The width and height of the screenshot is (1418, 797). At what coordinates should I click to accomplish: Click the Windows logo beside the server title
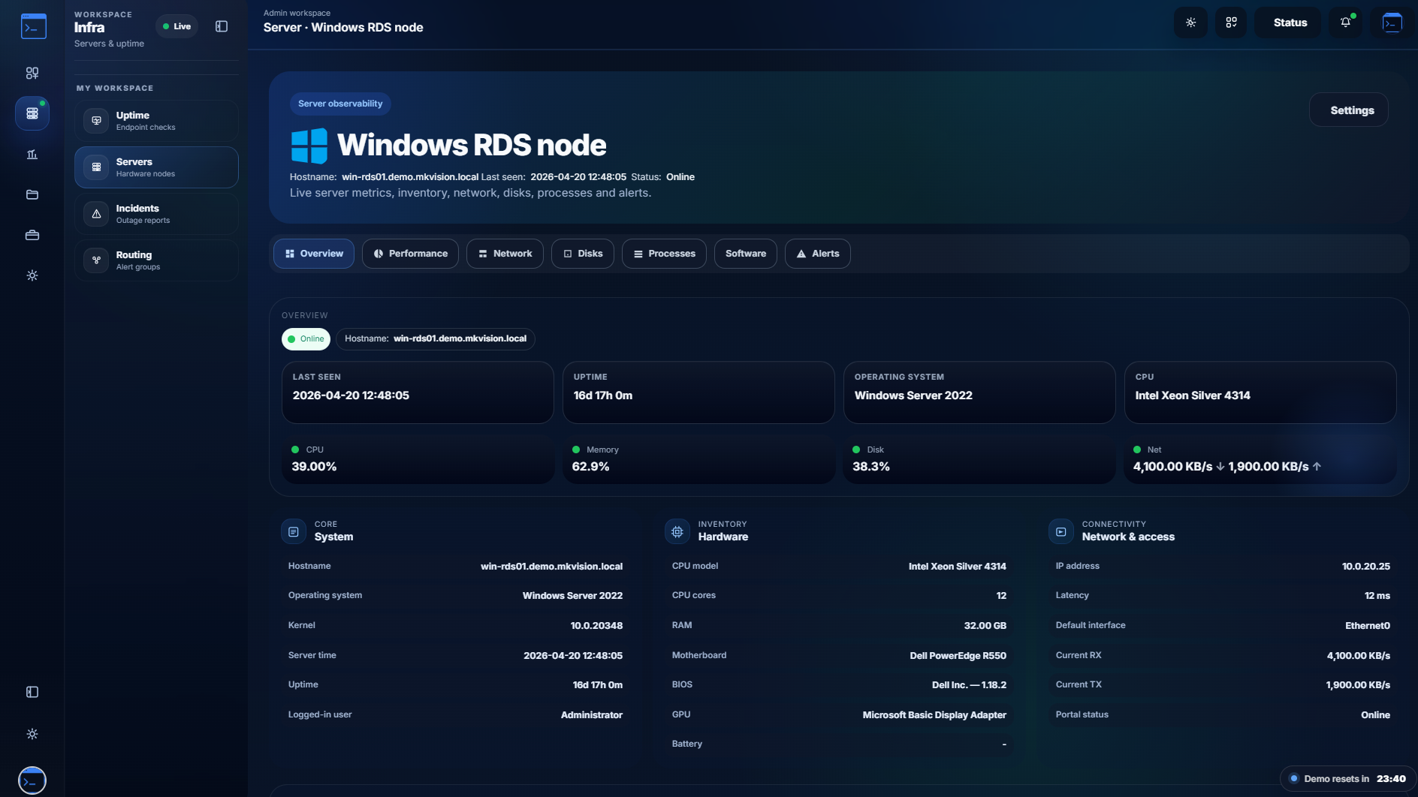point(309,146)
